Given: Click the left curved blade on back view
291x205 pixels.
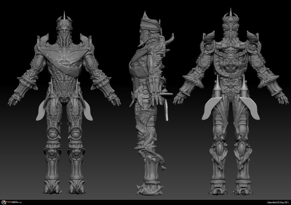Looking at the screenshot, I should coord(212,108).
